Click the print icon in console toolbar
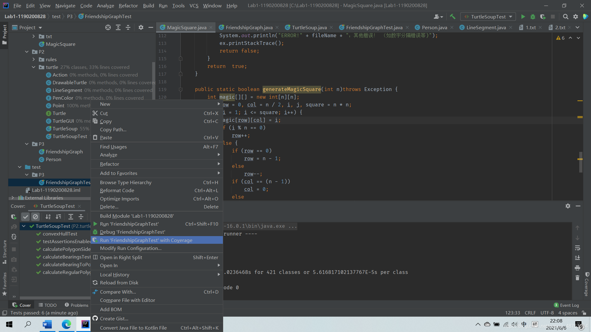Image resolution: width=591 pixels, height=332 pixels. (577, 268)
